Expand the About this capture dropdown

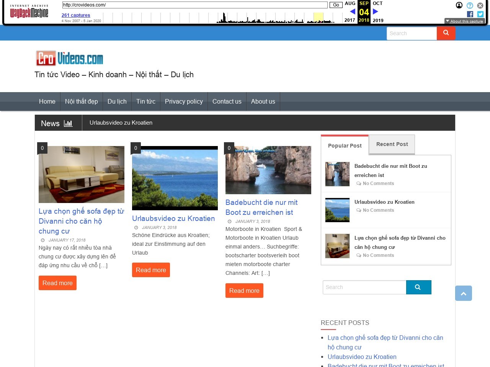tap(464, 21)
